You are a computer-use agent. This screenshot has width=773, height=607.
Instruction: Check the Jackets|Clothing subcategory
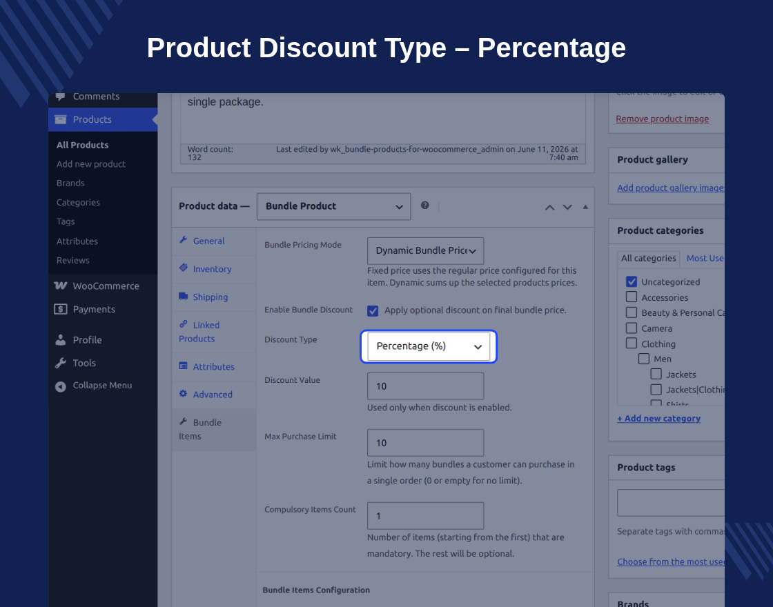[656, 389]
